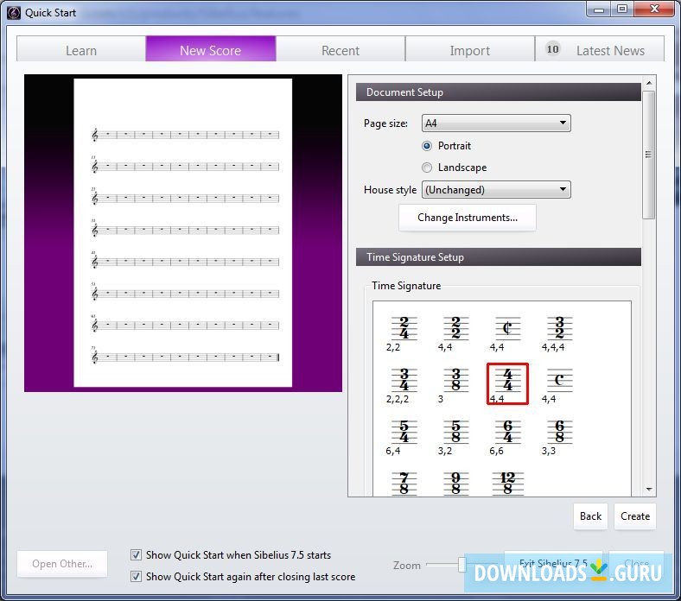Select Portrait orientation

(427, 146)
